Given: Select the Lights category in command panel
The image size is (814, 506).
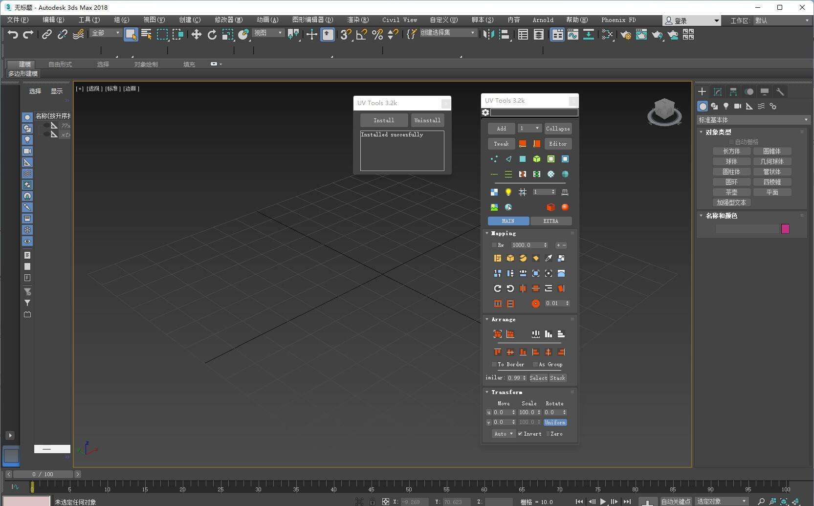Looking at the screenshot, I should [x=726, y=106].
